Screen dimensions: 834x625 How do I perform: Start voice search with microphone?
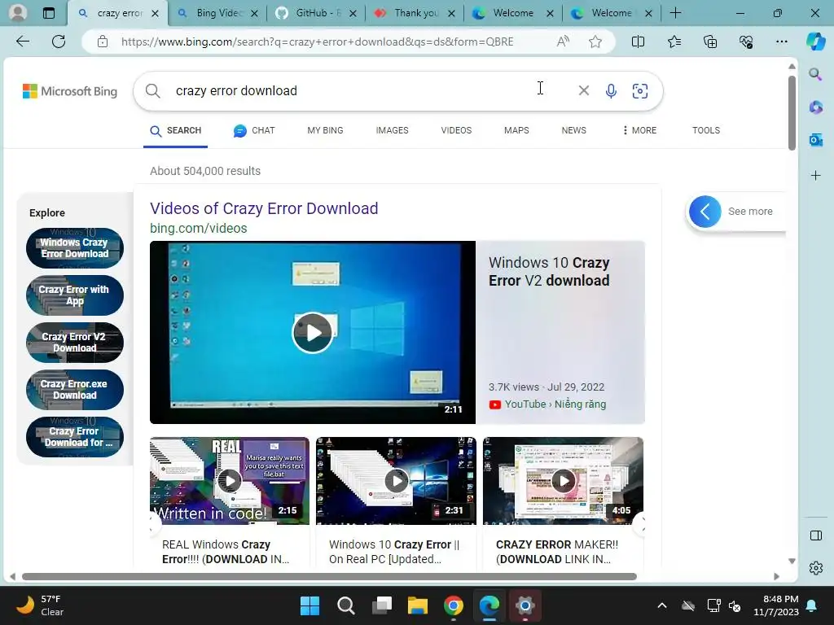pos(611,91)
